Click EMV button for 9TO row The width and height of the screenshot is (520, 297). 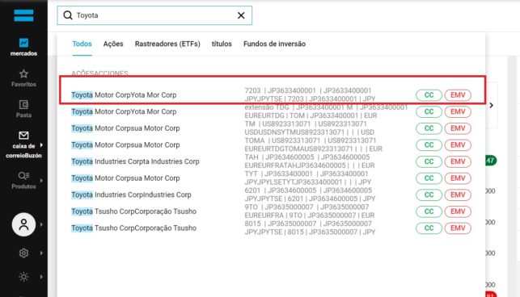458,211
